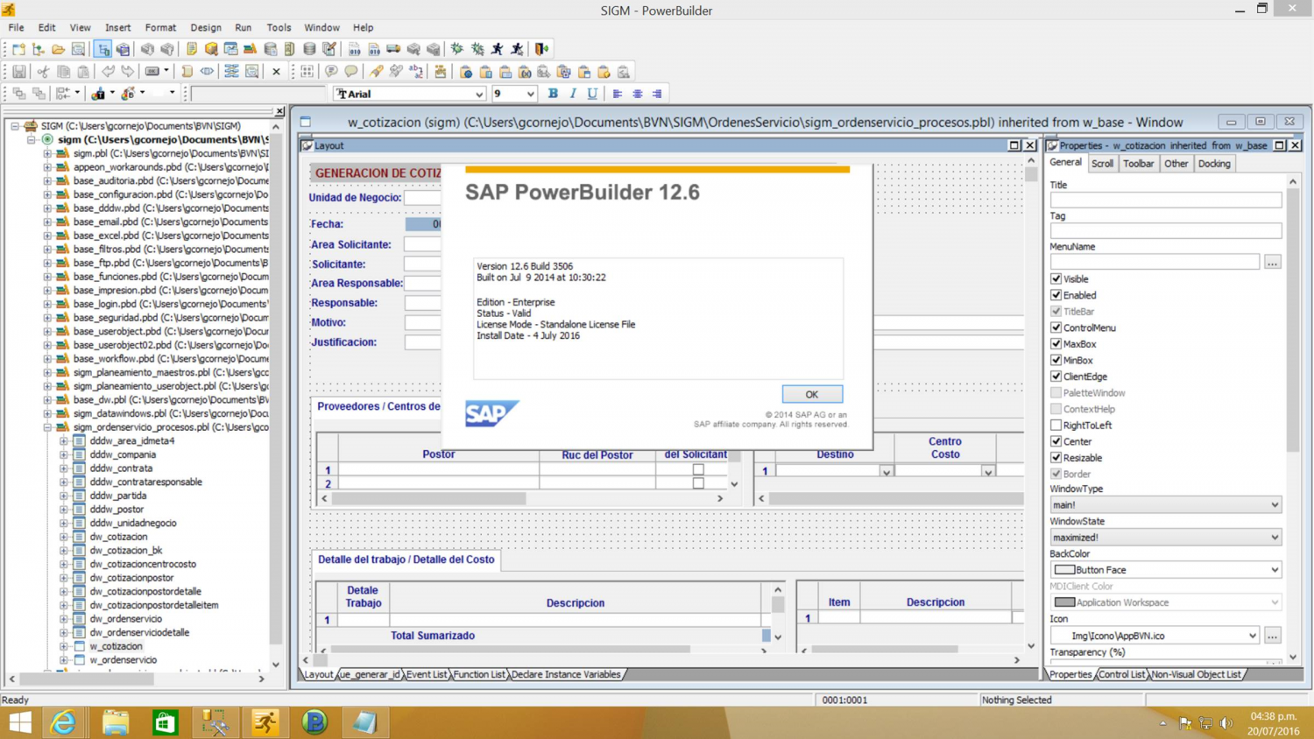The height and width of the screenshot is (739, 1314).
Task: Collapse the sigm_ordenservicio_procesos.pbl tree node
Action: point(47,427)
